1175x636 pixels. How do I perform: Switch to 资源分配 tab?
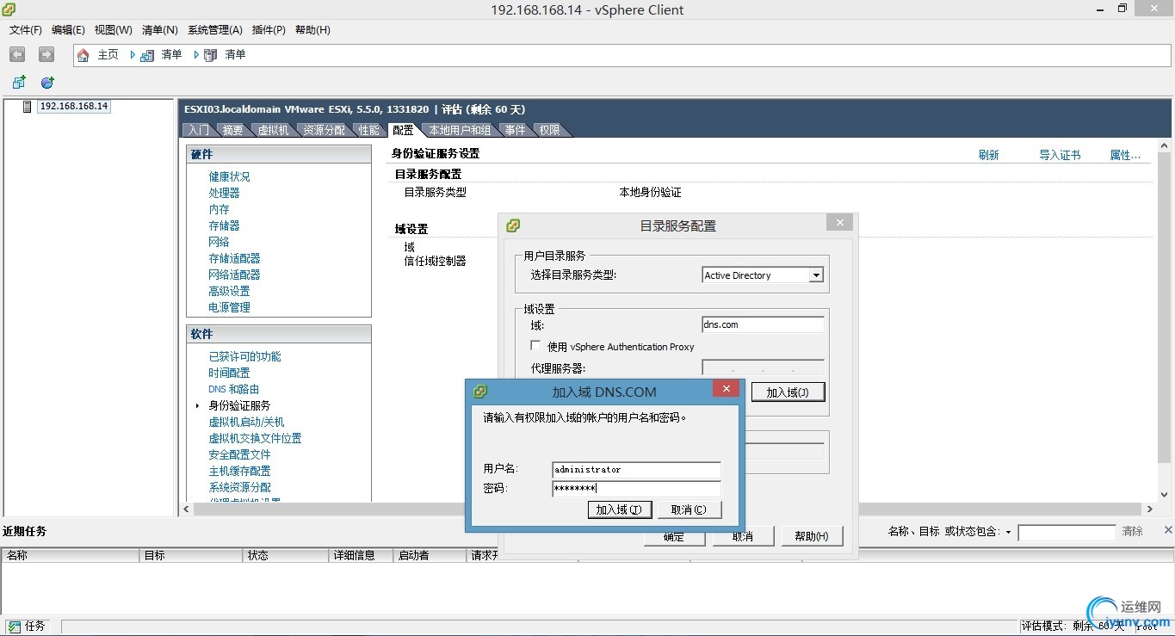pyautogui.click(x=325, y=130)
